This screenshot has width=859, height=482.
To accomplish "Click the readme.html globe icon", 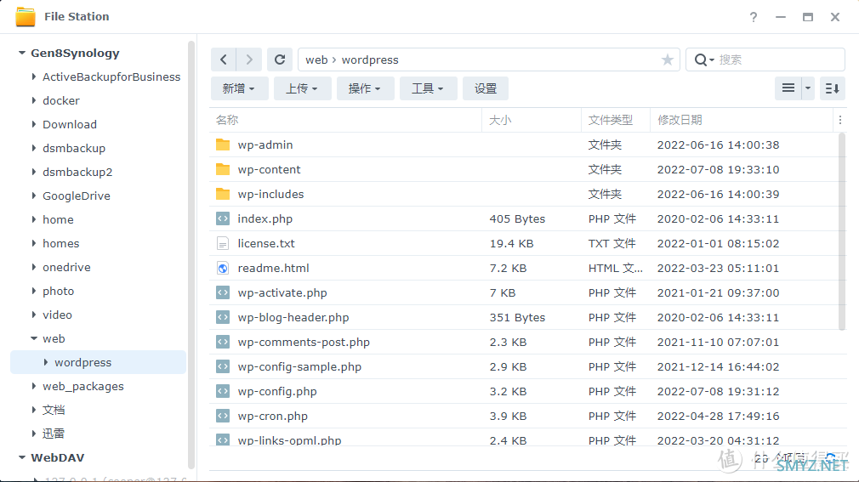I will 223,268.
